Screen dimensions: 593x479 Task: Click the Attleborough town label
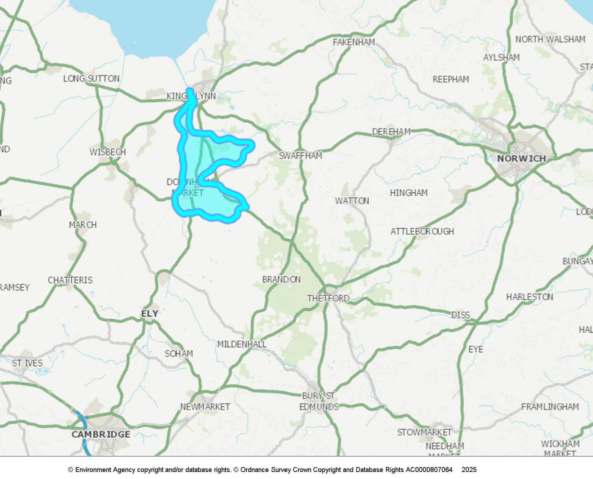[x=422, y=231]
